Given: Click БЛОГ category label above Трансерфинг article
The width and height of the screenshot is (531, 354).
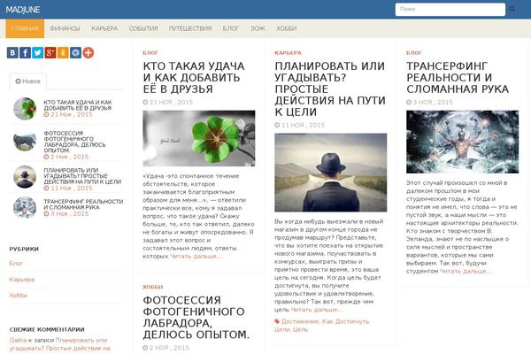Looking at the screenshot, I should 414,53.
